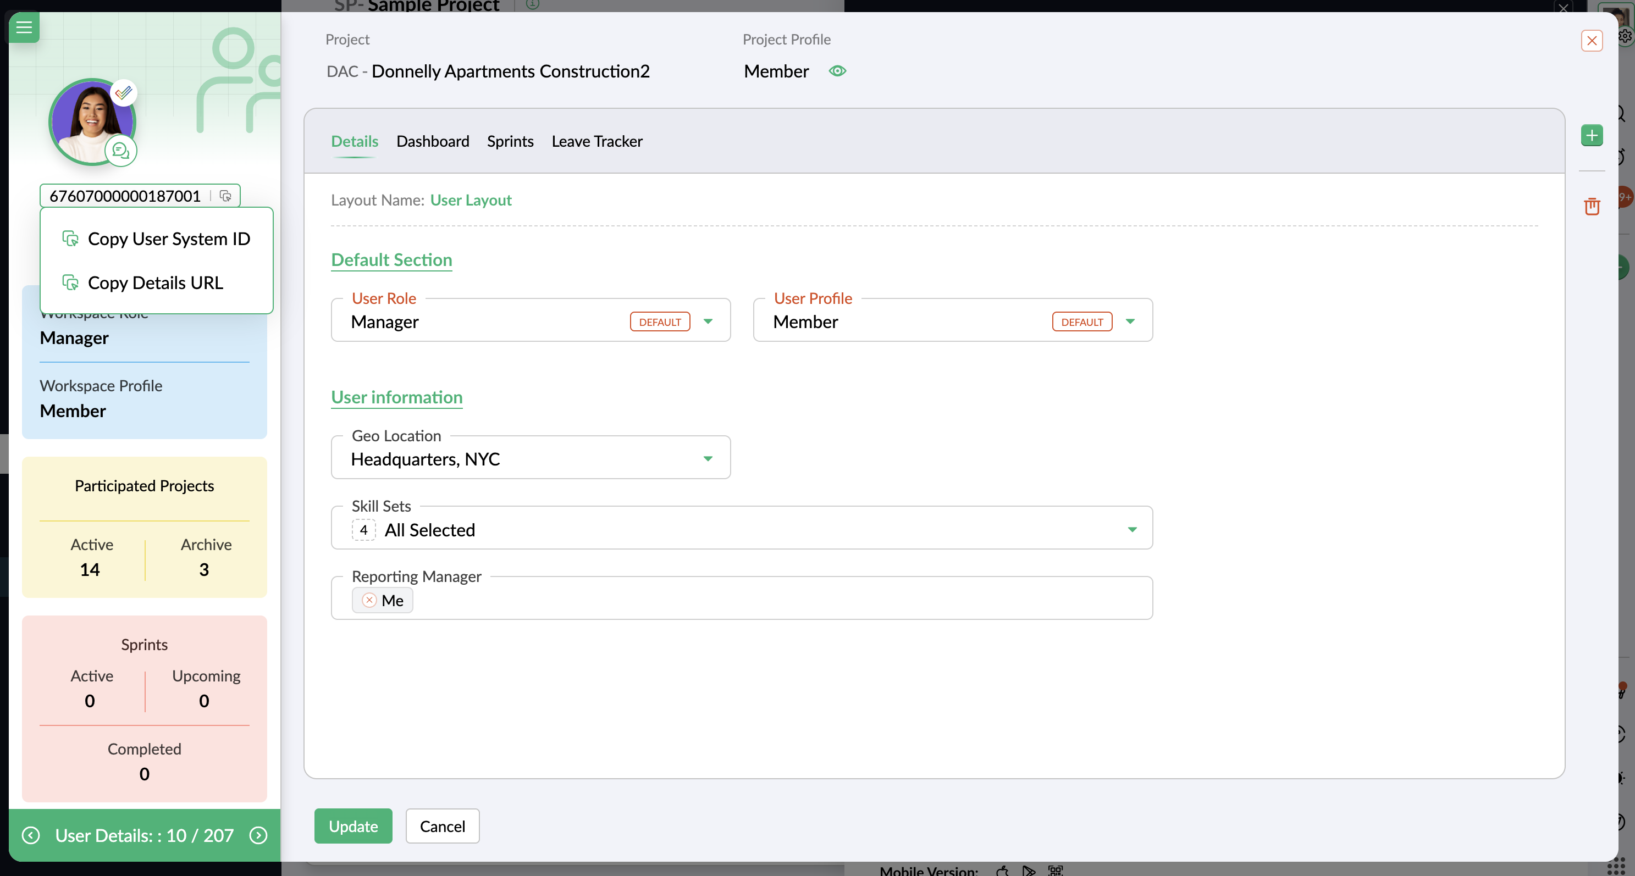Viewport: 1635px width, 876px height.
Task: Open the Leave Tracker tab
Action: point(596,141)
